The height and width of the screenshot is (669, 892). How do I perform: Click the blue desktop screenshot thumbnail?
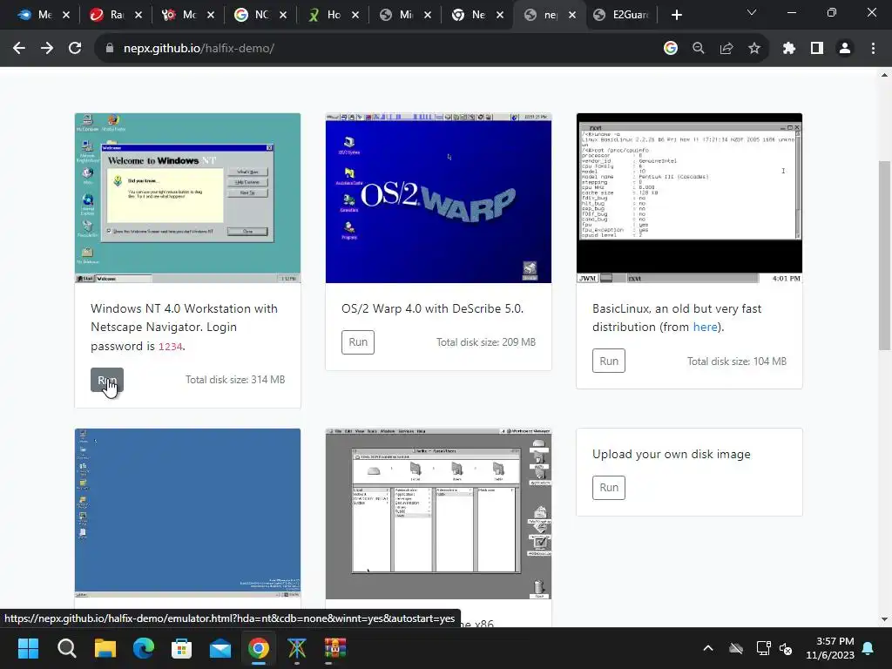coord(188,513)
